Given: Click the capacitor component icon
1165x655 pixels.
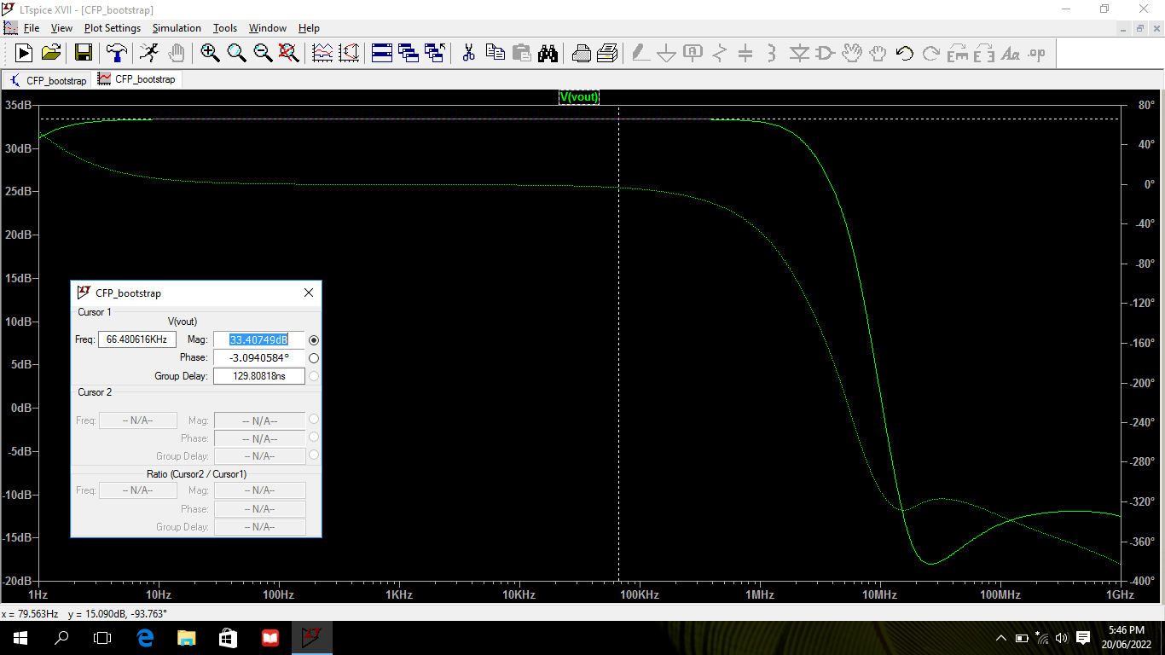Looking at the screenshot, I should click(745, 53).
